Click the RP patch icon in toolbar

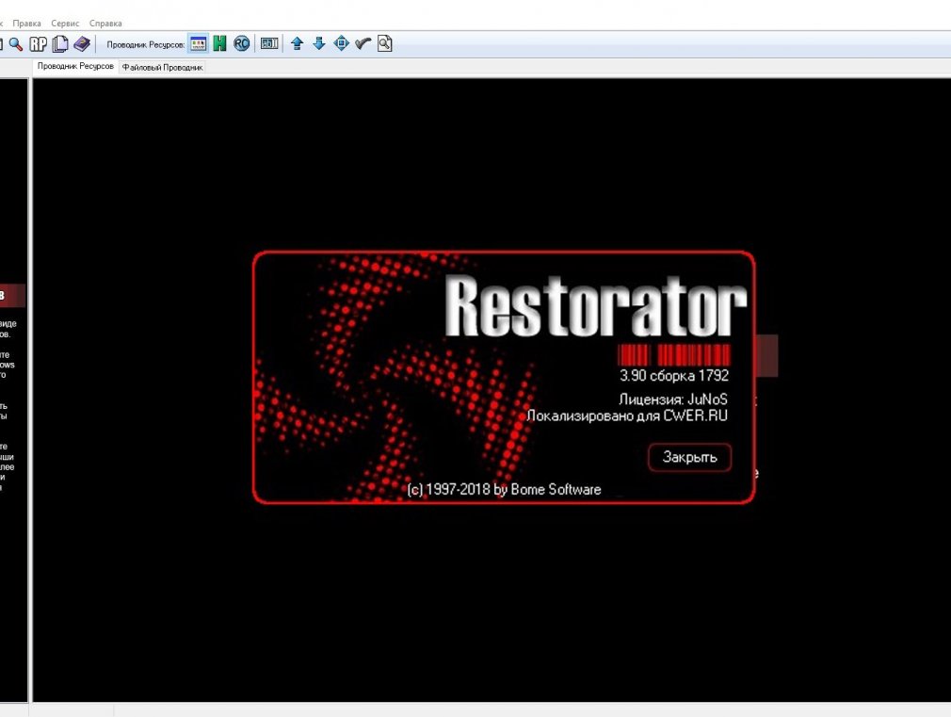[38, 43]
